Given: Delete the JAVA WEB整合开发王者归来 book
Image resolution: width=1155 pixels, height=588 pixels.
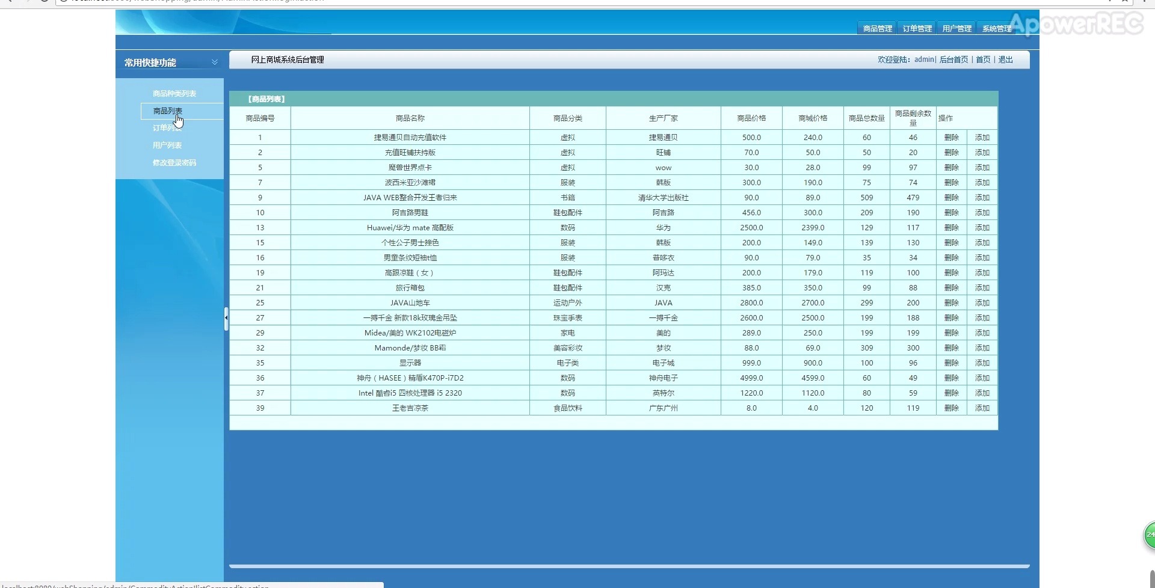Looking at the screenshot, I should pyautogui.click(x=951, y=197).
